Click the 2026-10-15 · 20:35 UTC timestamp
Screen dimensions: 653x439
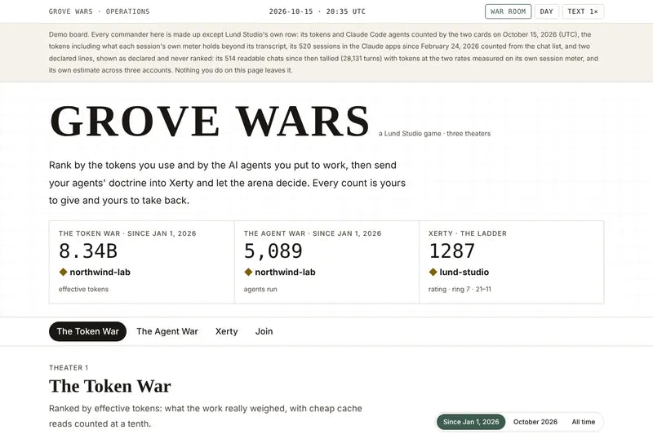[318, 11]
